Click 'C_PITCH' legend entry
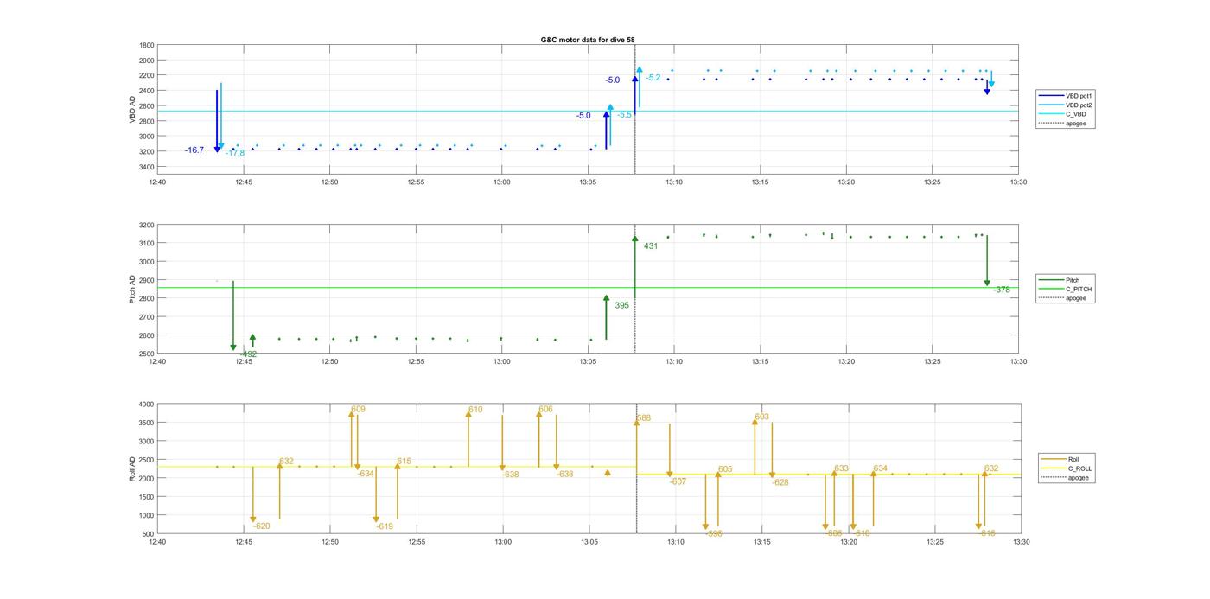The height and width of the screenshot is (599, 1210). coord(1079,290)
